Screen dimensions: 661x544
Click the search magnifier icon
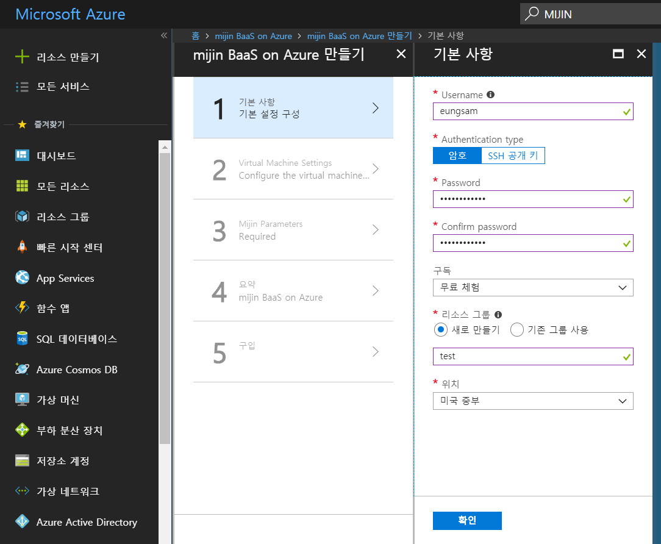pyautogui.click(x=532, y=14)
